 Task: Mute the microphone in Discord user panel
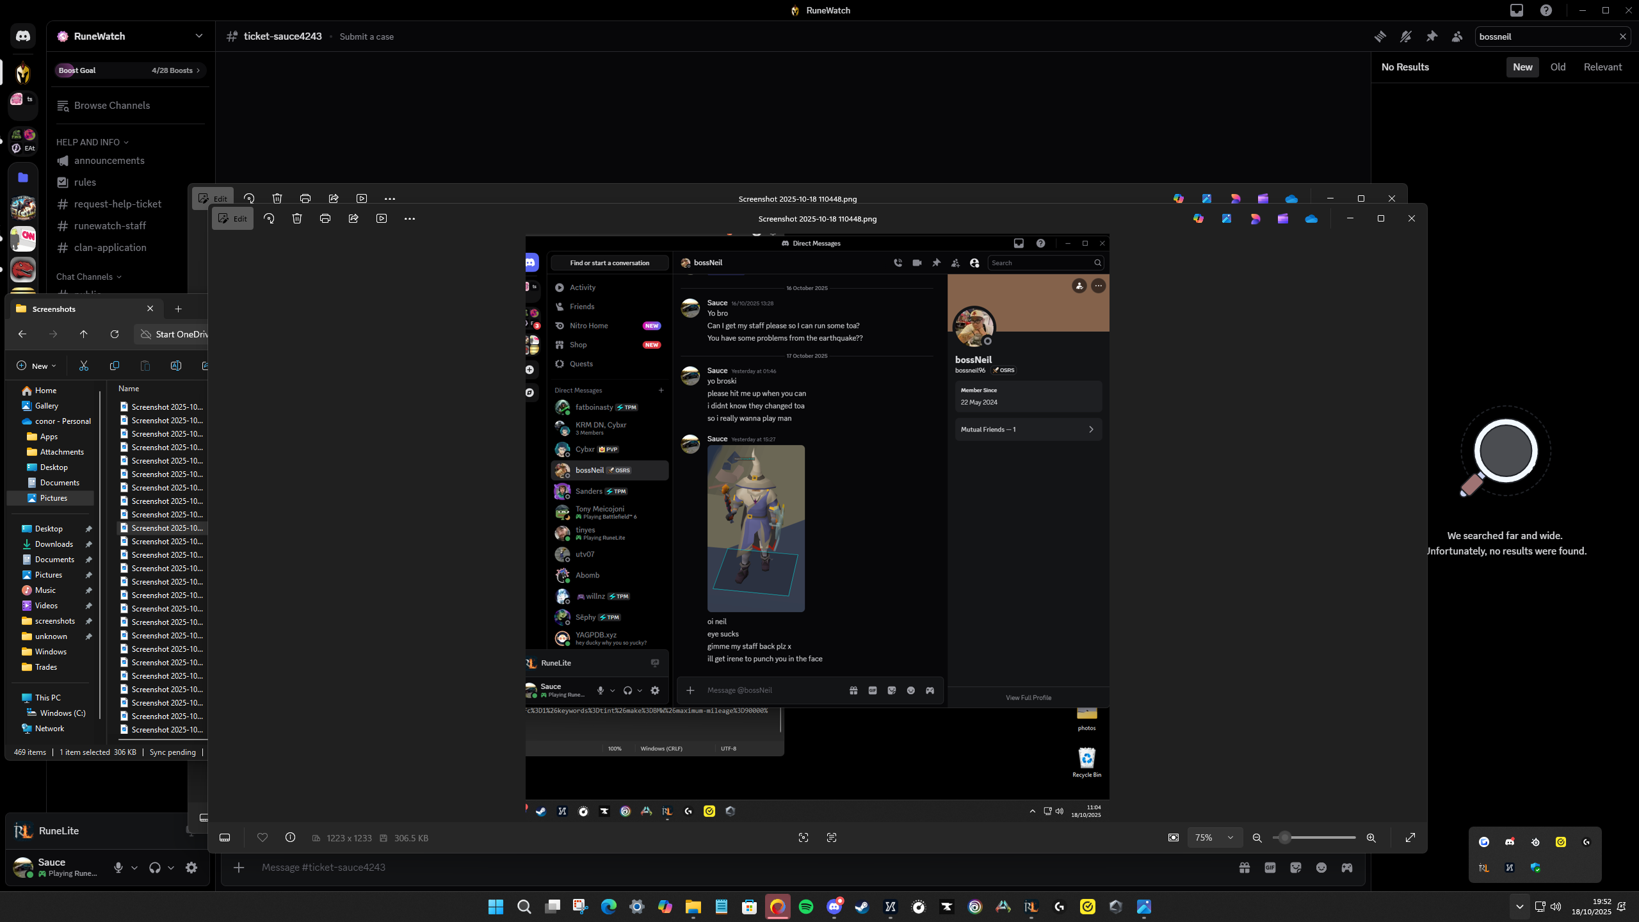118,868
